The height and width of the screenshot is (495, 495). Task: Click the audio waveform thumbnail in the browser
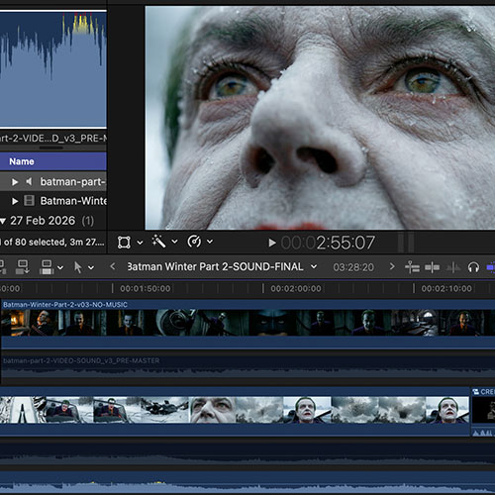[x=53, y=69]
